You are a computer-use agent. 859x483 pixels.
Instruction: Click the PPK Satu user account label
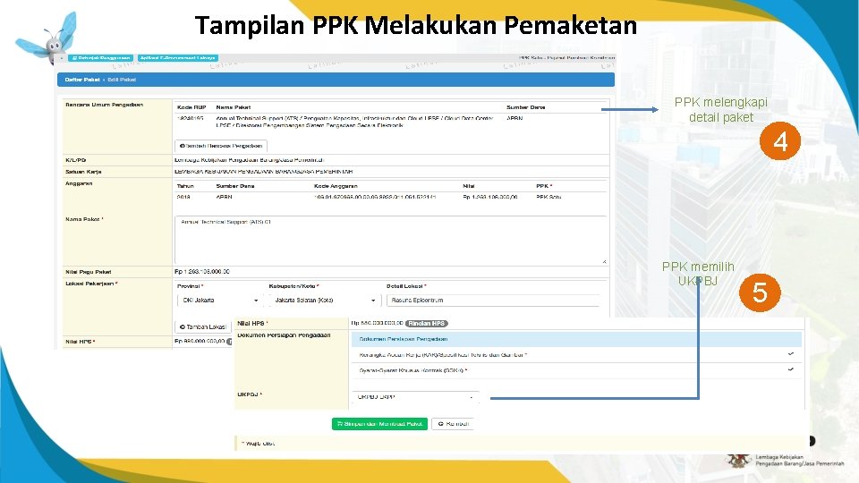coord(566,57)
